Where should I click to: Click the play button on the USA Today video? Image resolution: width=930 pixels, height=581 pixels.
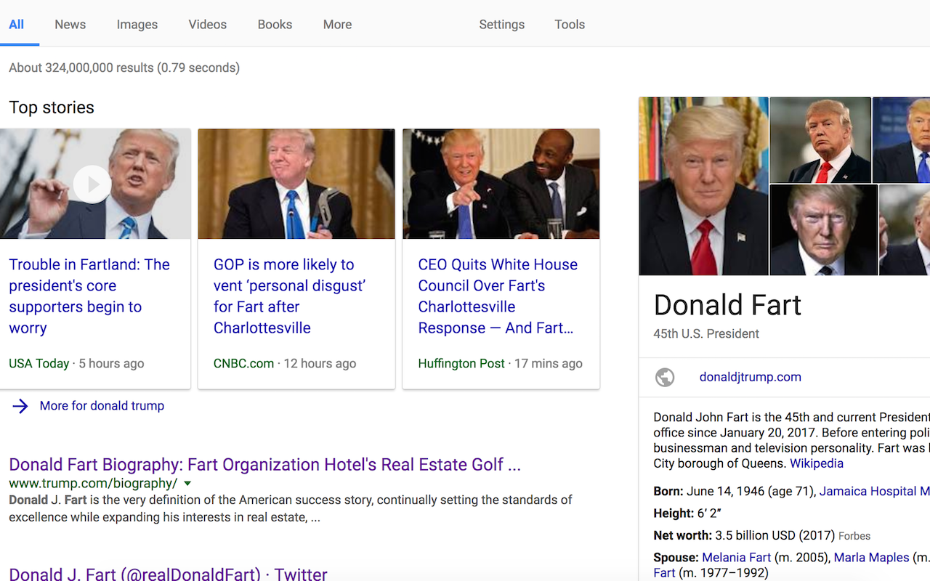coord(92,184)
